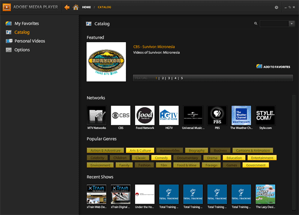The height and width of the screenshot is (215, 299).
Task: Select the Education genre tag
Action: (234, 157)
